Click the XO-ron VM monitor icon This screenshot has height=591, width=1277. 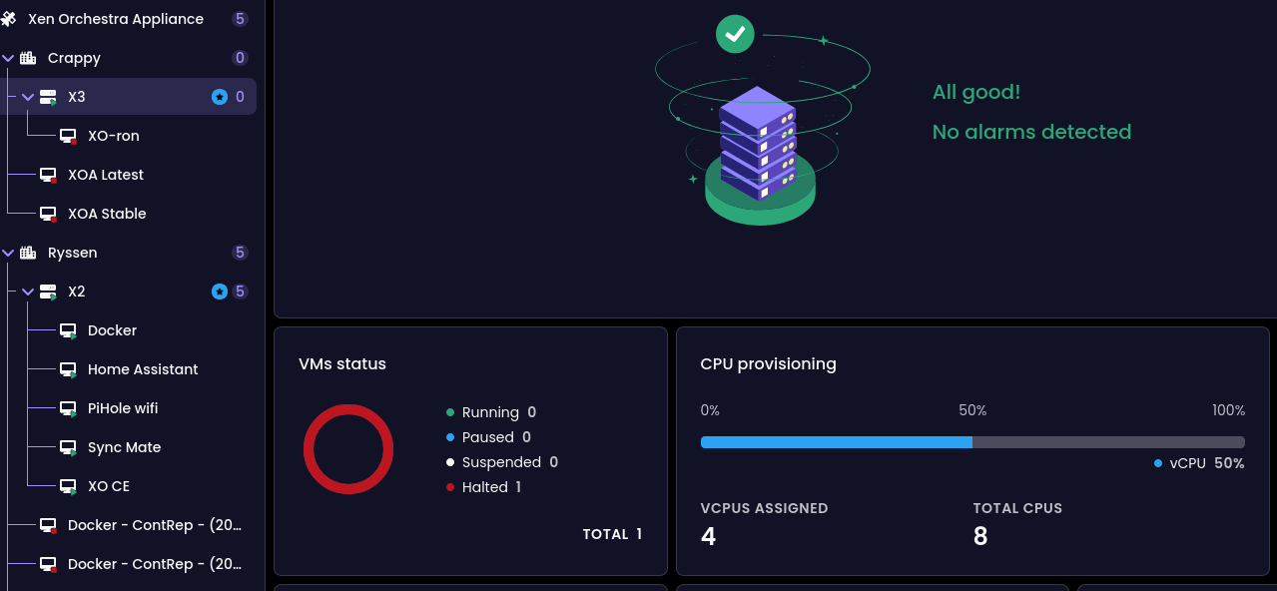point(68,136)
